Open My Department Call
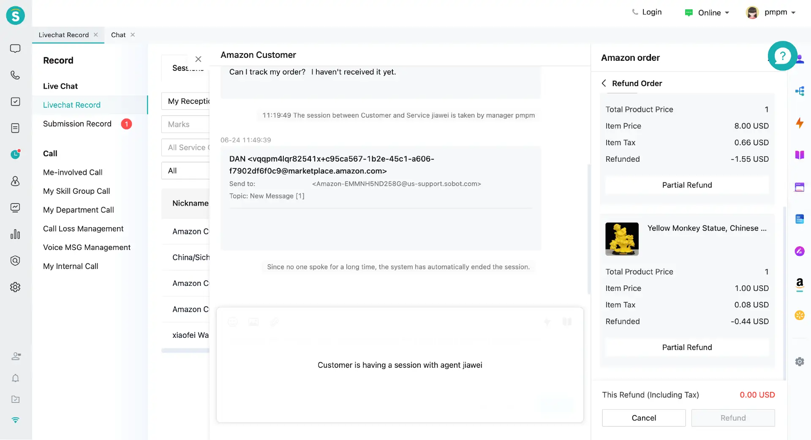811x440 pixels. [x=79, y=210]
